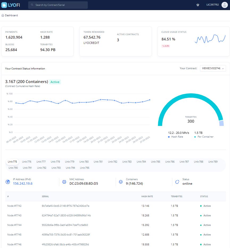The image size is (230, 248).
Task: Click the 27-03-2022 chart data point
Action: (x=150, y=100)
